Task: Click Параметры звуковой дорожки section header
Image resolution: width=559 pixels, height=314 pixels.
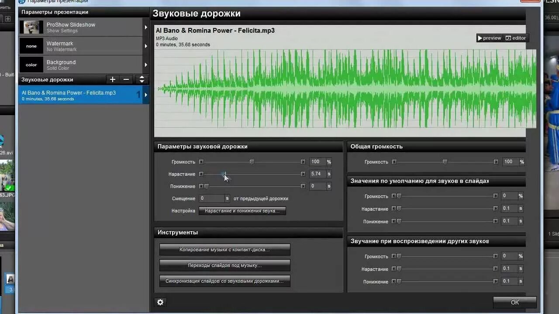Action: (x=248, y=147)
